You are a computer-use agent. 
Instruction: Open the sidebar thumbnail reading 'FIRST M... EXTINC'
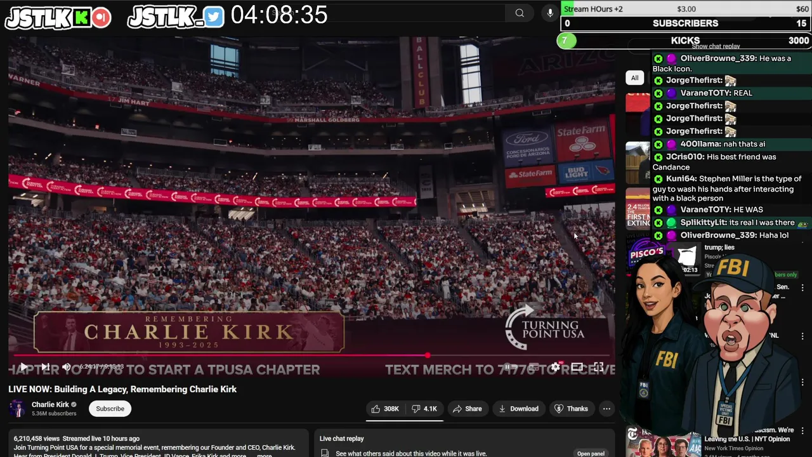[x=638, y=208]
